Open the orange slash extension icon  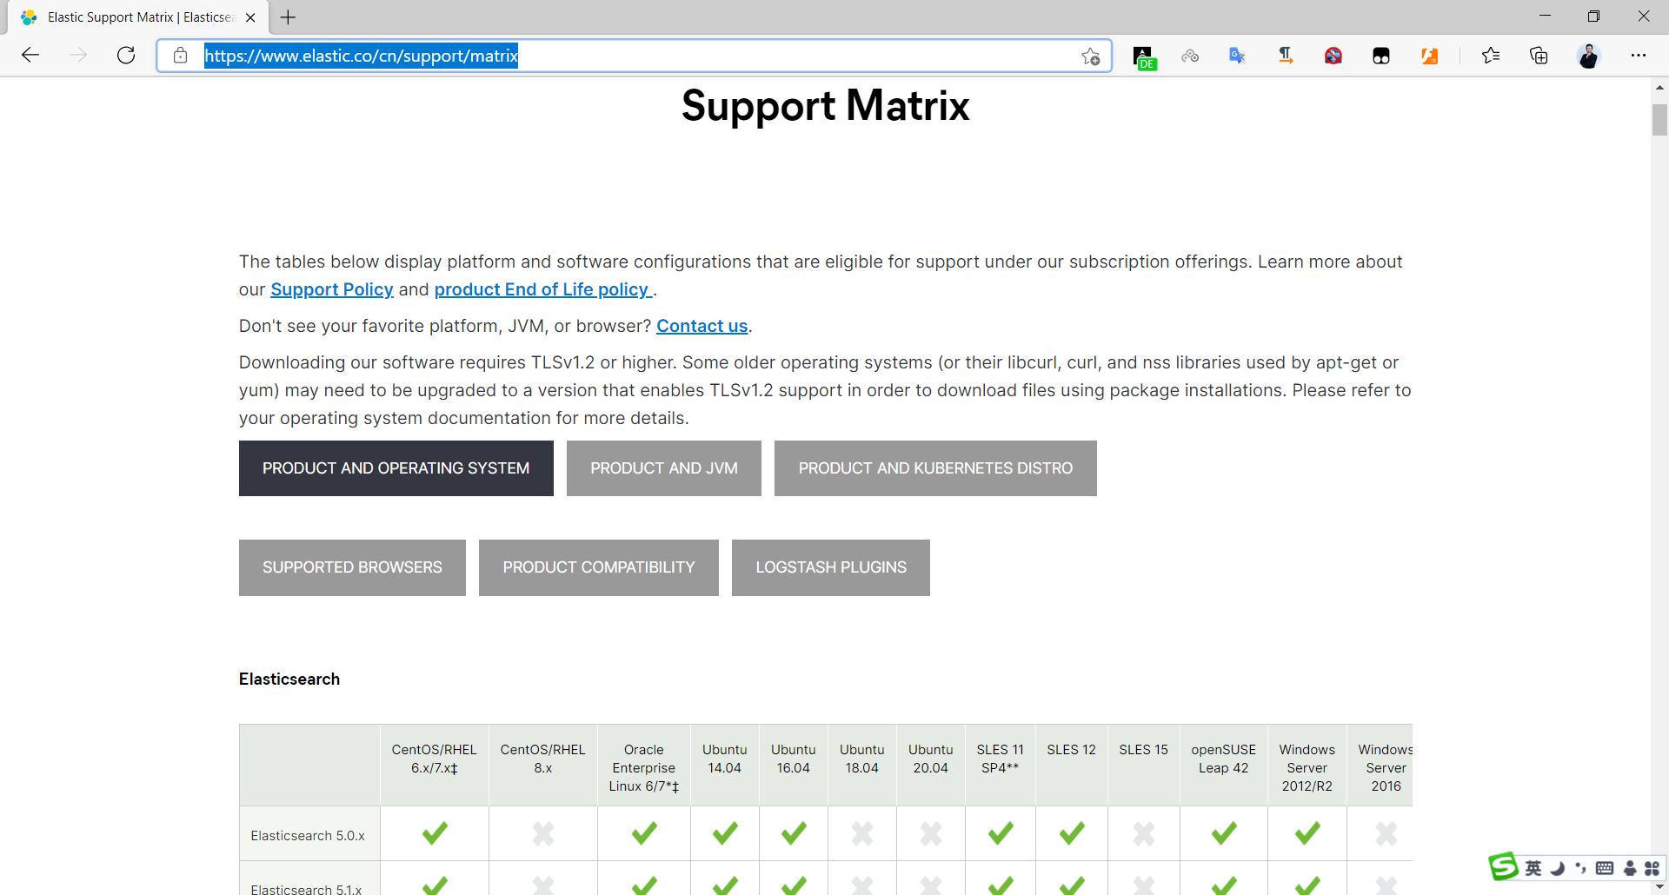pyautogui.click(x=1429, y=56)
